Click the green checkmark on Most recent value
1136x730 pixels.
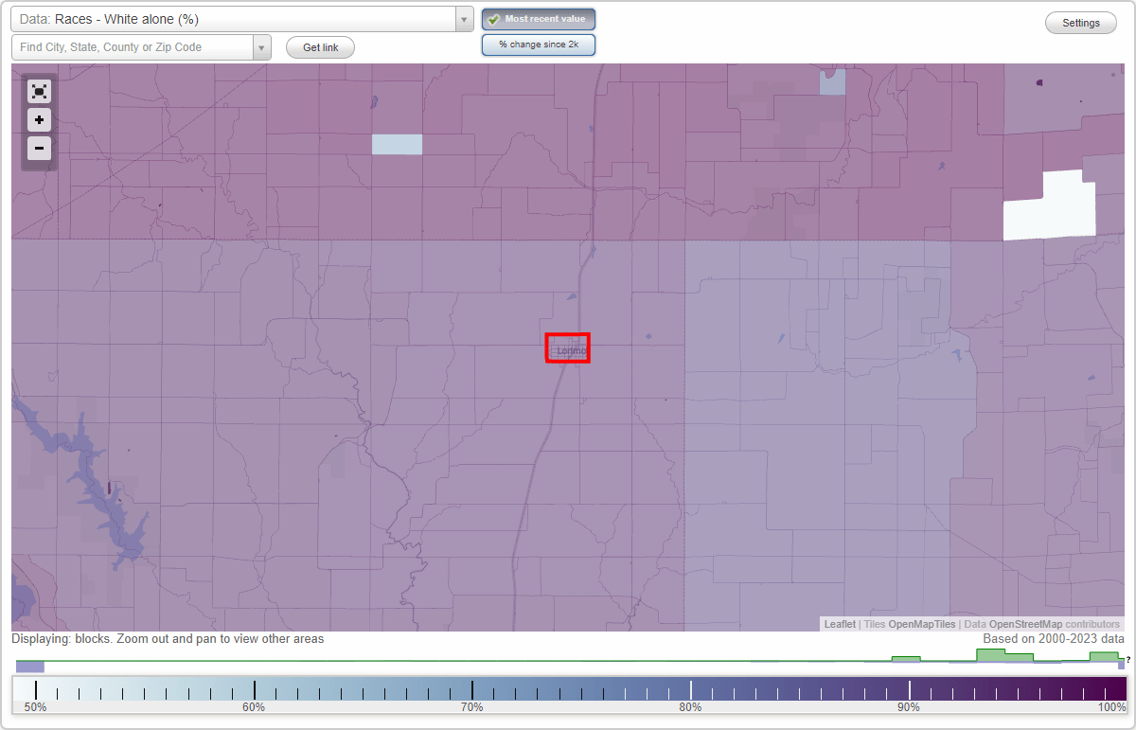pyautogui.click(x=494, y=19)
